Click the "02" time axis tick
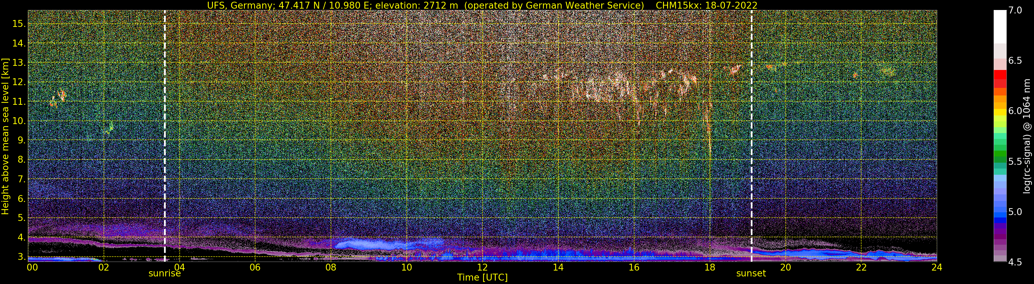 [x=104, y=267]
